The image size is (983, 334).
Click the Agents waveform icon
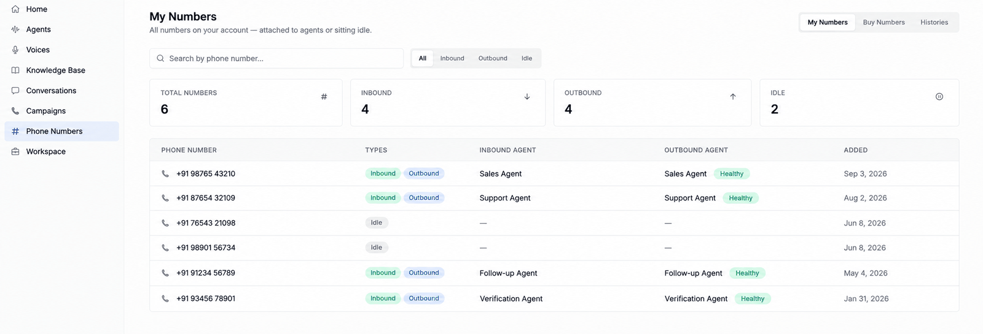pyautogui.click(x=15, y=29)
